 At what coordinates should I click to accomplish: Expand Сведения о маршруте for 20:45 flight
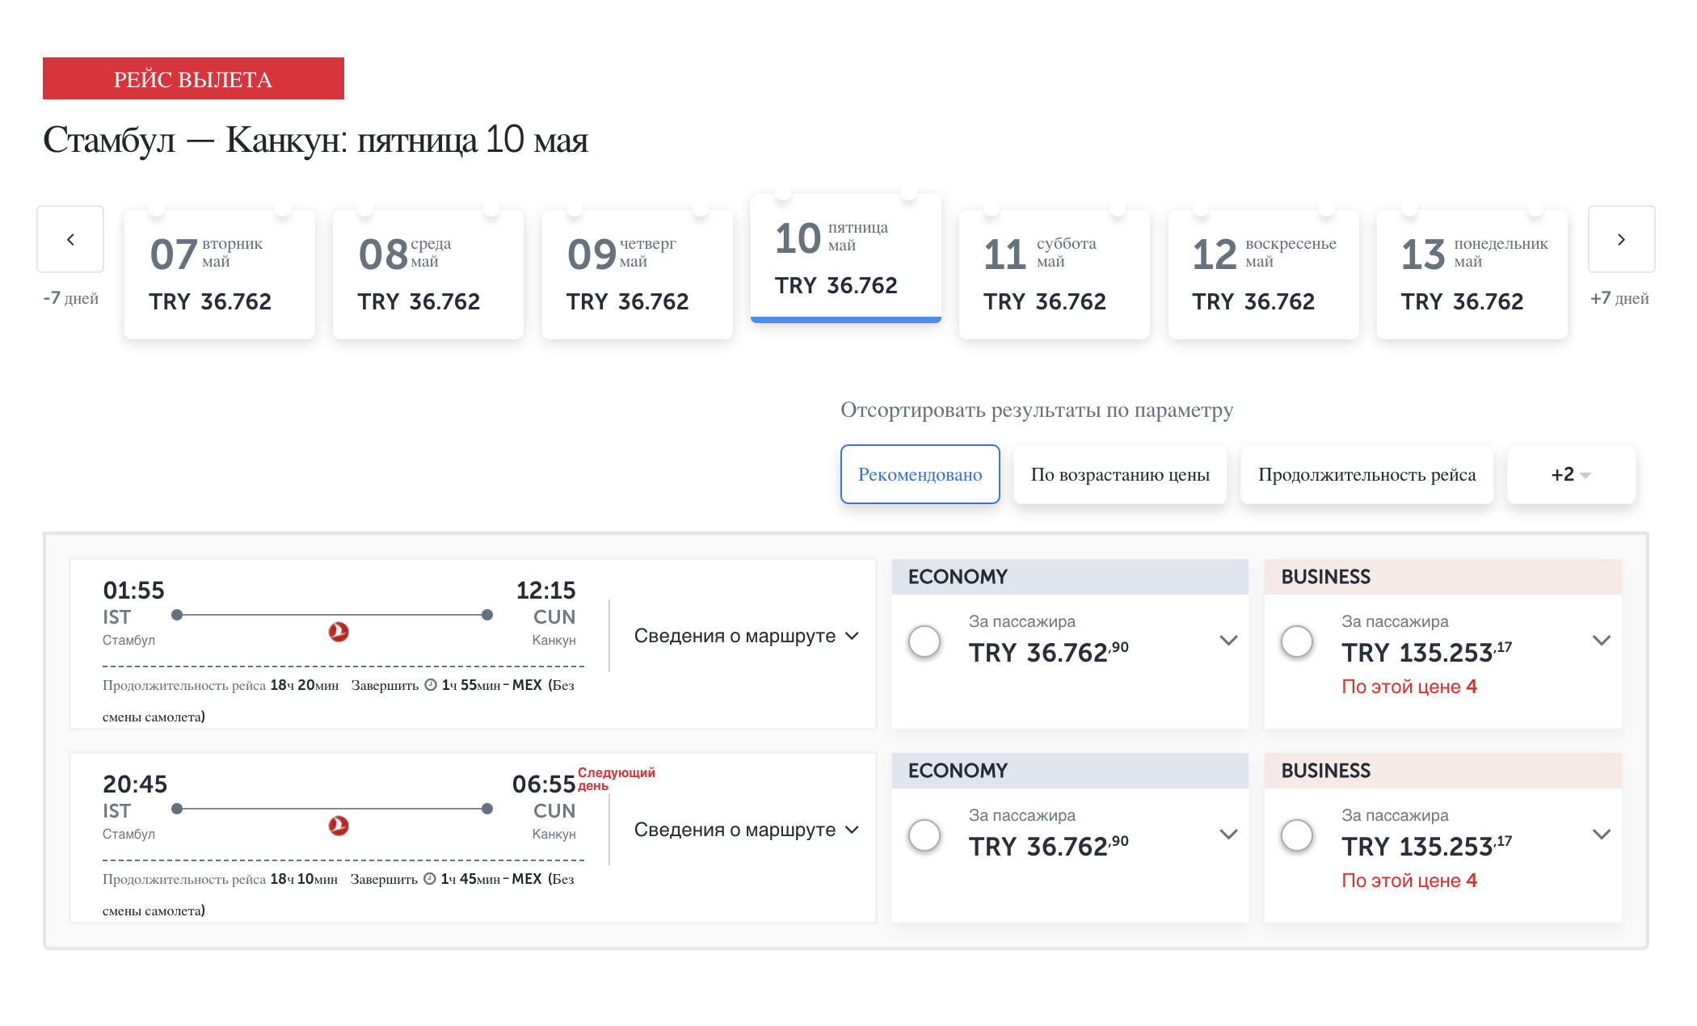[747, 830]
